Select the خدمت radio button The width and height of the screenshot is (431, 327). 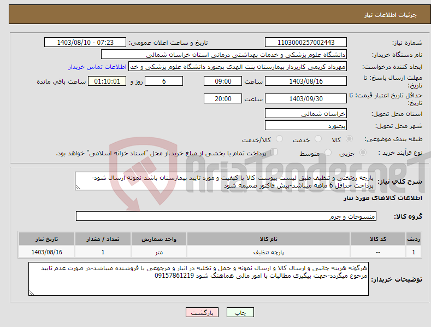(x=318, y=139)
